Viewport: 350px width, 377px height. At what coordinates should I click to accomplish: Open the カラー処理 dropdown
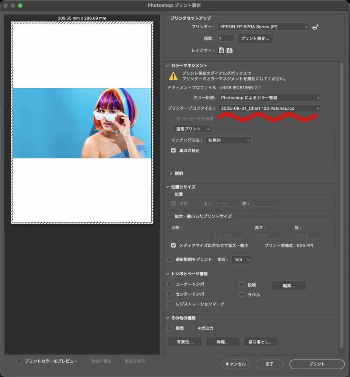(x=269, y=98)
